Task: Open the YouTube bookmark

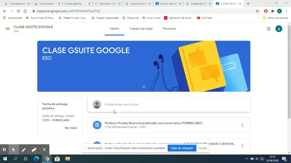Action: [x=204, y=18]
